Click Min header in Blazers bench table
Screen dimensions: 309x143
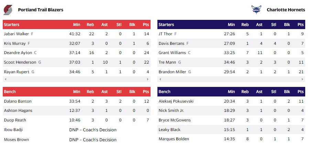click(77, 92)
